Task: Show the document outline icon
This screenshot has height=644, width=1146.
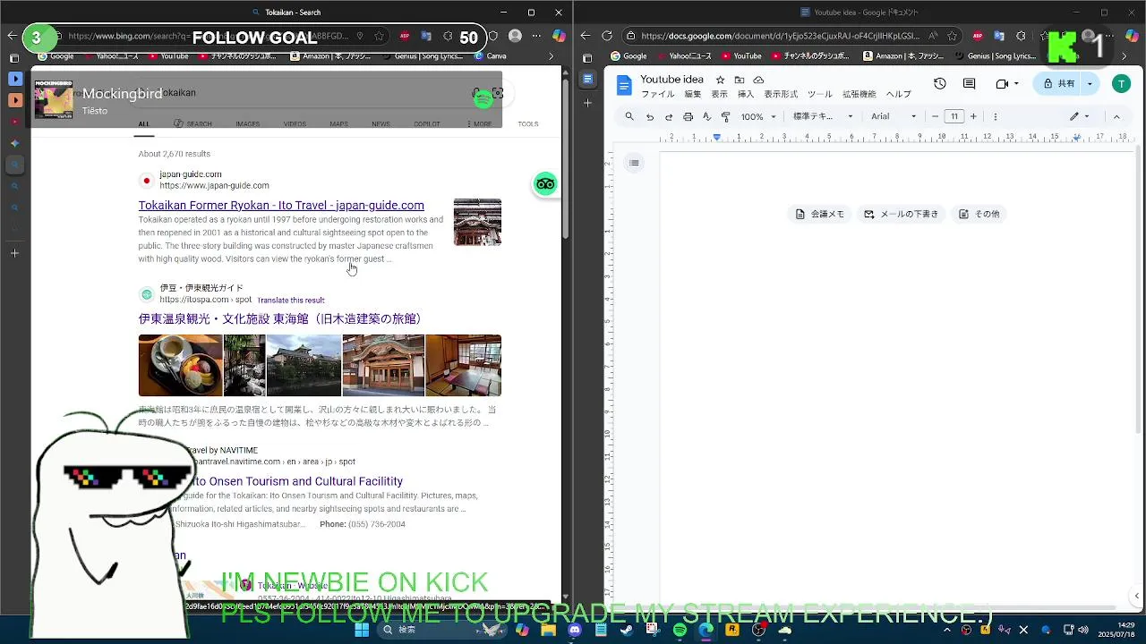Action: coord(634,162)
